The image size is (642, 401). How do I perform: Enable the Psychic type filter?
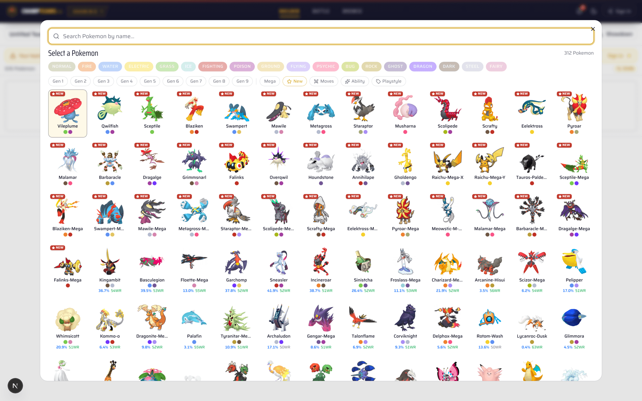coord(326,66)
